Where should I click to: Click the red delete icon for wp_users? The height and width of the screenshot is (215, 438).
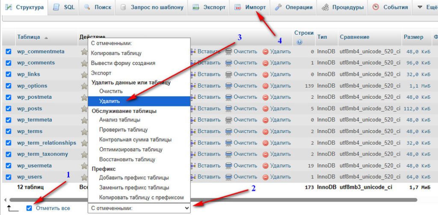click(265, 177)
